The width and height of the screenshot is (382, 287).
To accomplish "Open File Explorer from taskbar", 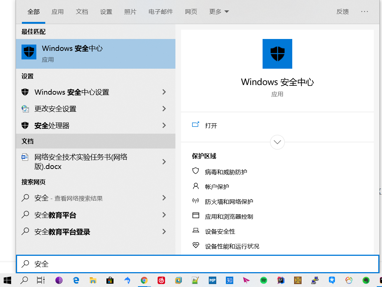I will tap(93, 280).
